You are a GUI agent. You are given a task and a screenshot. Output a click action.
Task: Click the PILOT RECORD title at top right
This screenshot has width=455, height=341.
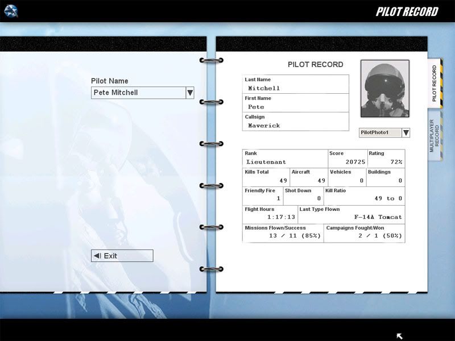click(x=407, y=12)
